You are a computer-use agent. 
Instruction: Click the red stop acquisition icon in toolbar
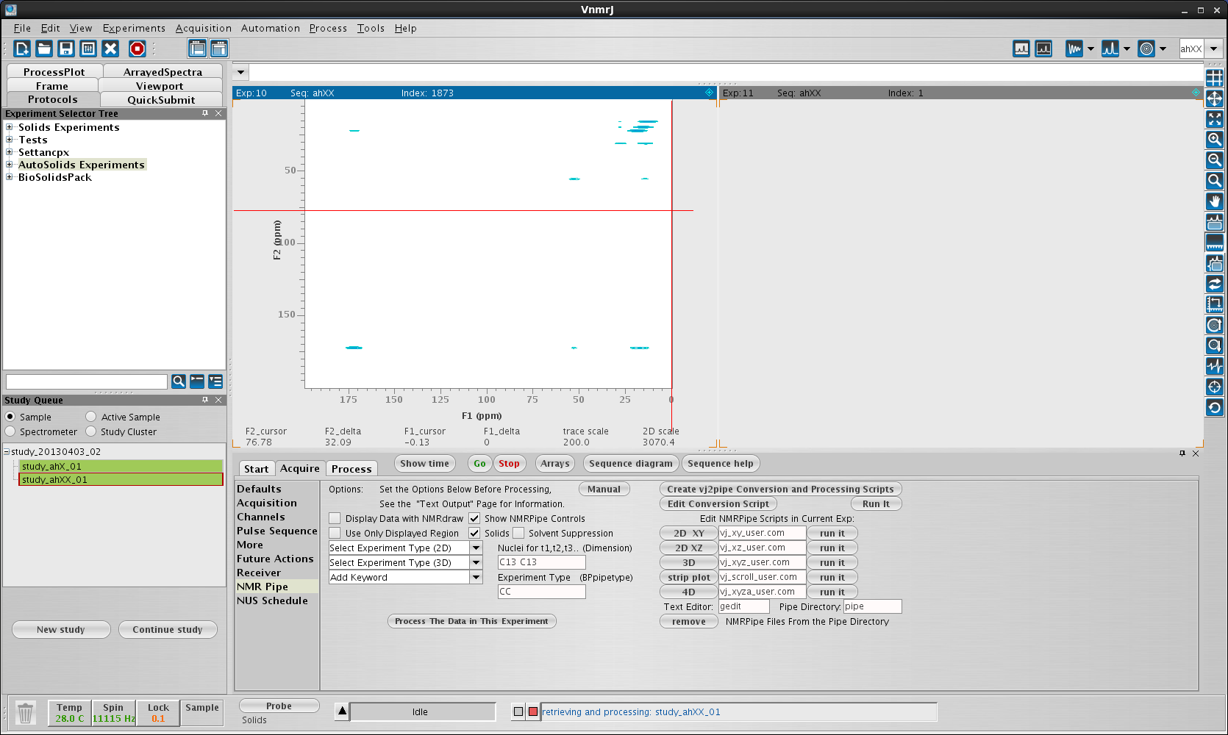[137, 49]
